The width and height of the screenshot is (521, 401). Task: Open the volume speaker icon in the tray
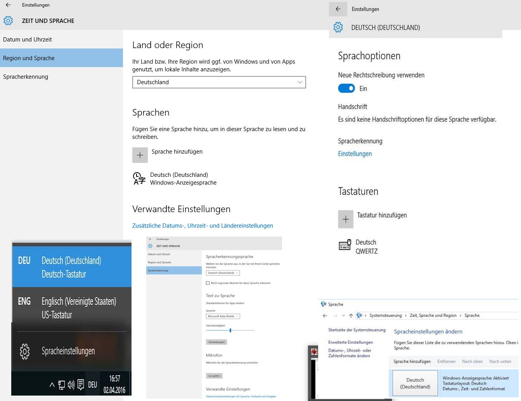71,385
